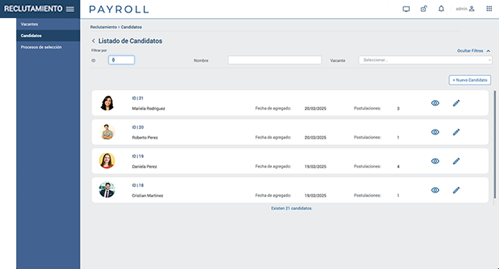View Daniela Perez via eye icon
This screenshot has width=499, height=269.
click(435, 161)
